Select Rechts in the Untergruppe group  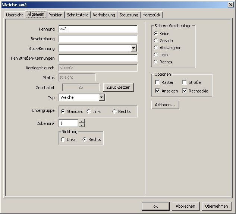[x=114, y=111]
